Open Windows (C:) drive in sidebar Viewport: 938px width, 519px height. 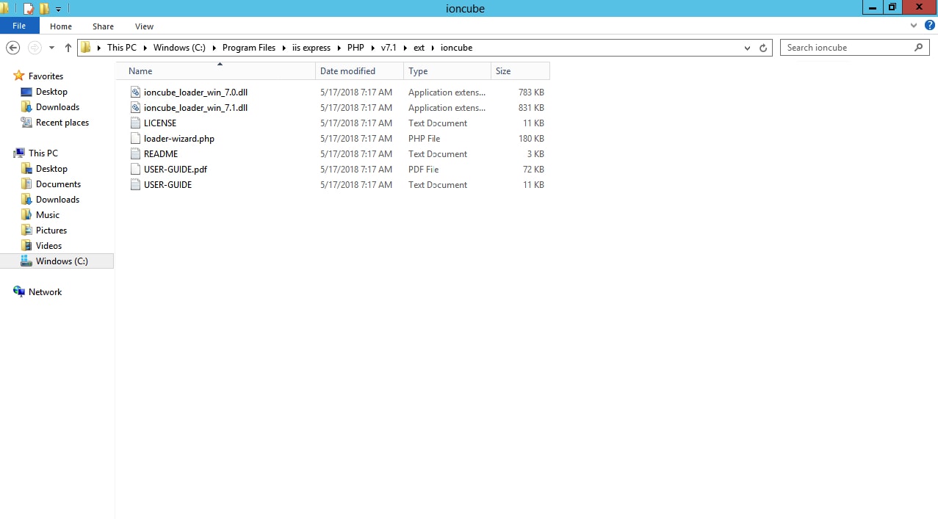click(x=62, y=261)
